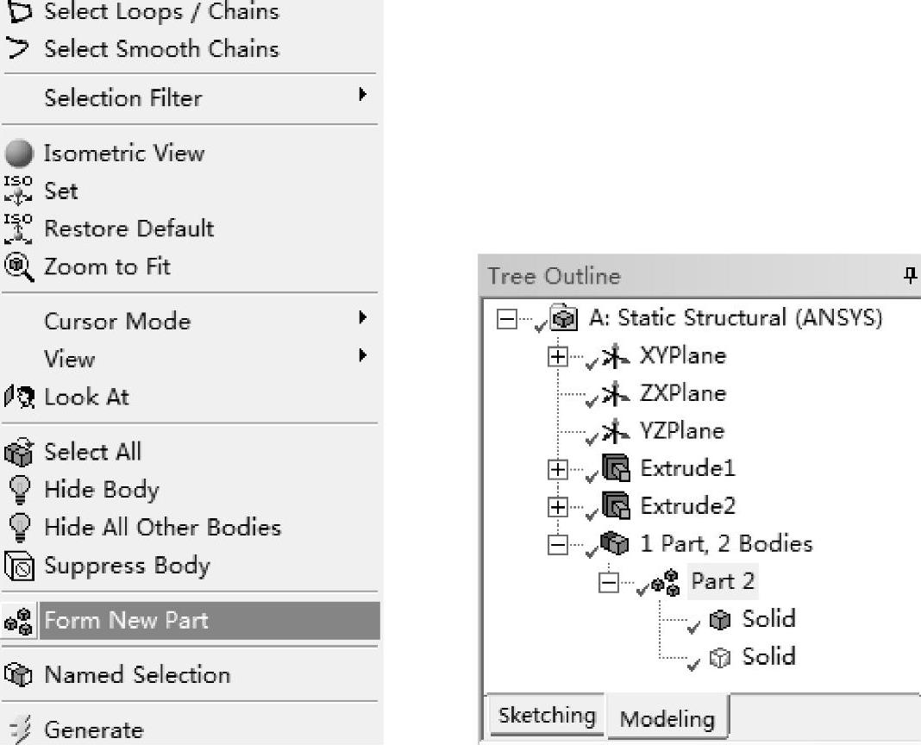Click the Zoom to Fit magnifier icon
Screen dimensions: 921x745
click(18, 266)
